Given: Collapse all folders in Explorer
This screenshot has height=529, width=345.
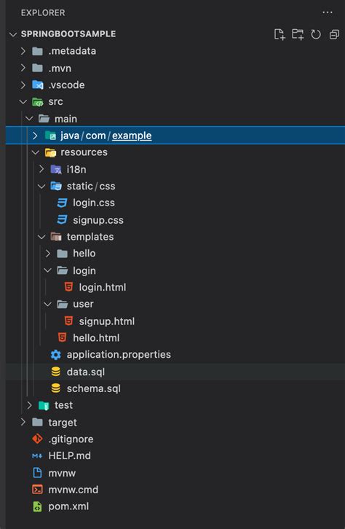Looking at the screenshot, I should (x=334, y=34).
